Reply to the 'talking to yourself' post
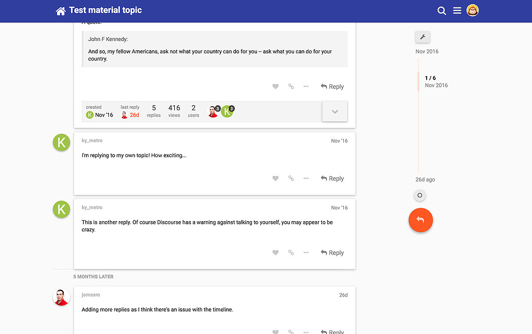This screenshot has height=334, width=532. [332, 253]
